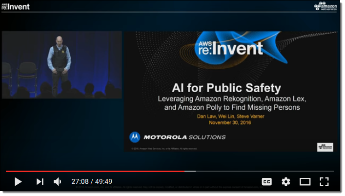This screenshot has height=196, width=345.
Task: Open the video settings gear
Action: 286,182
